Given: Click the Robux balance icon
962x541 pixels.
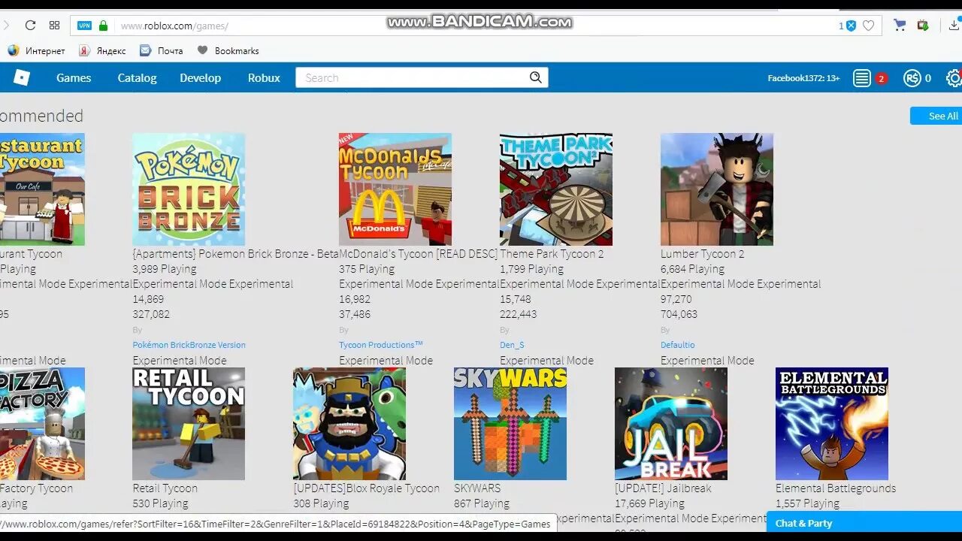Looking at the screenshot, I should (x=912, y=78).
